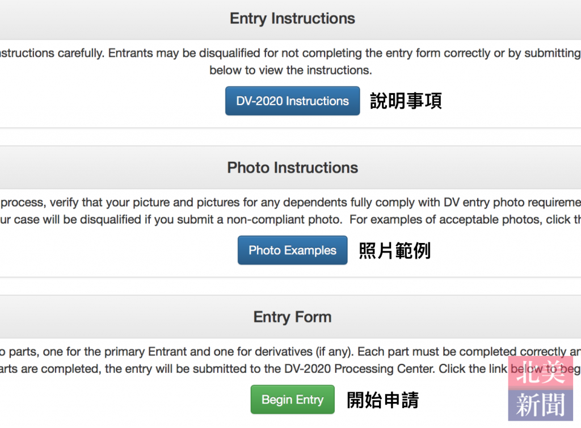Click the 說明事項 annotation label
Viewport: 581px width, 428px height.
[406, 101]
